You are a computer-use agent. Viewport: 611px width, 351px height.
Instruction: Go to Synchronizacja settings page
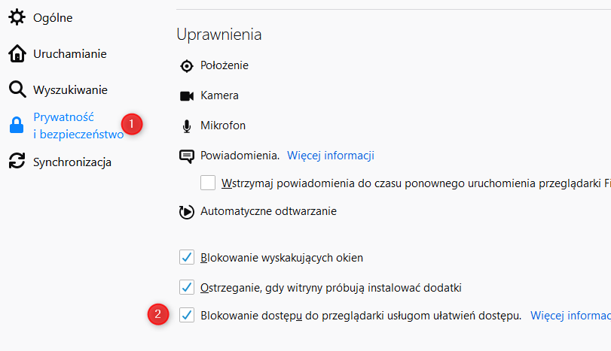coord(72,162)
